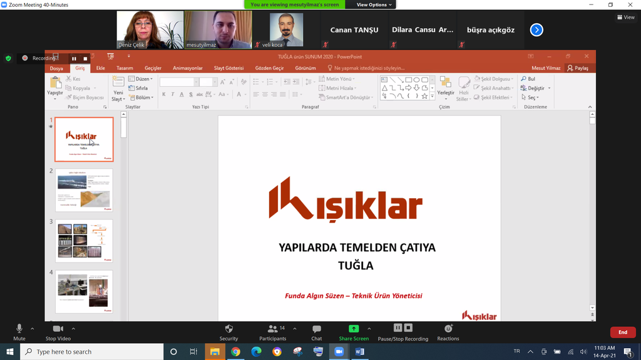The width and height of the screenshot is (641, 360).
Task: Open the Bölüm section dropdown
Action: click(x=141, y=97)
